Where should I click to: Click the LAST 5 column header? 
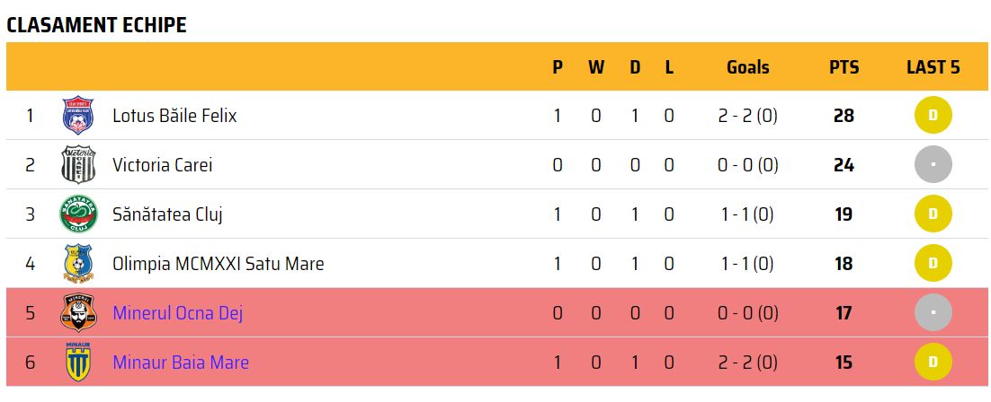click(x=933, y=67)
